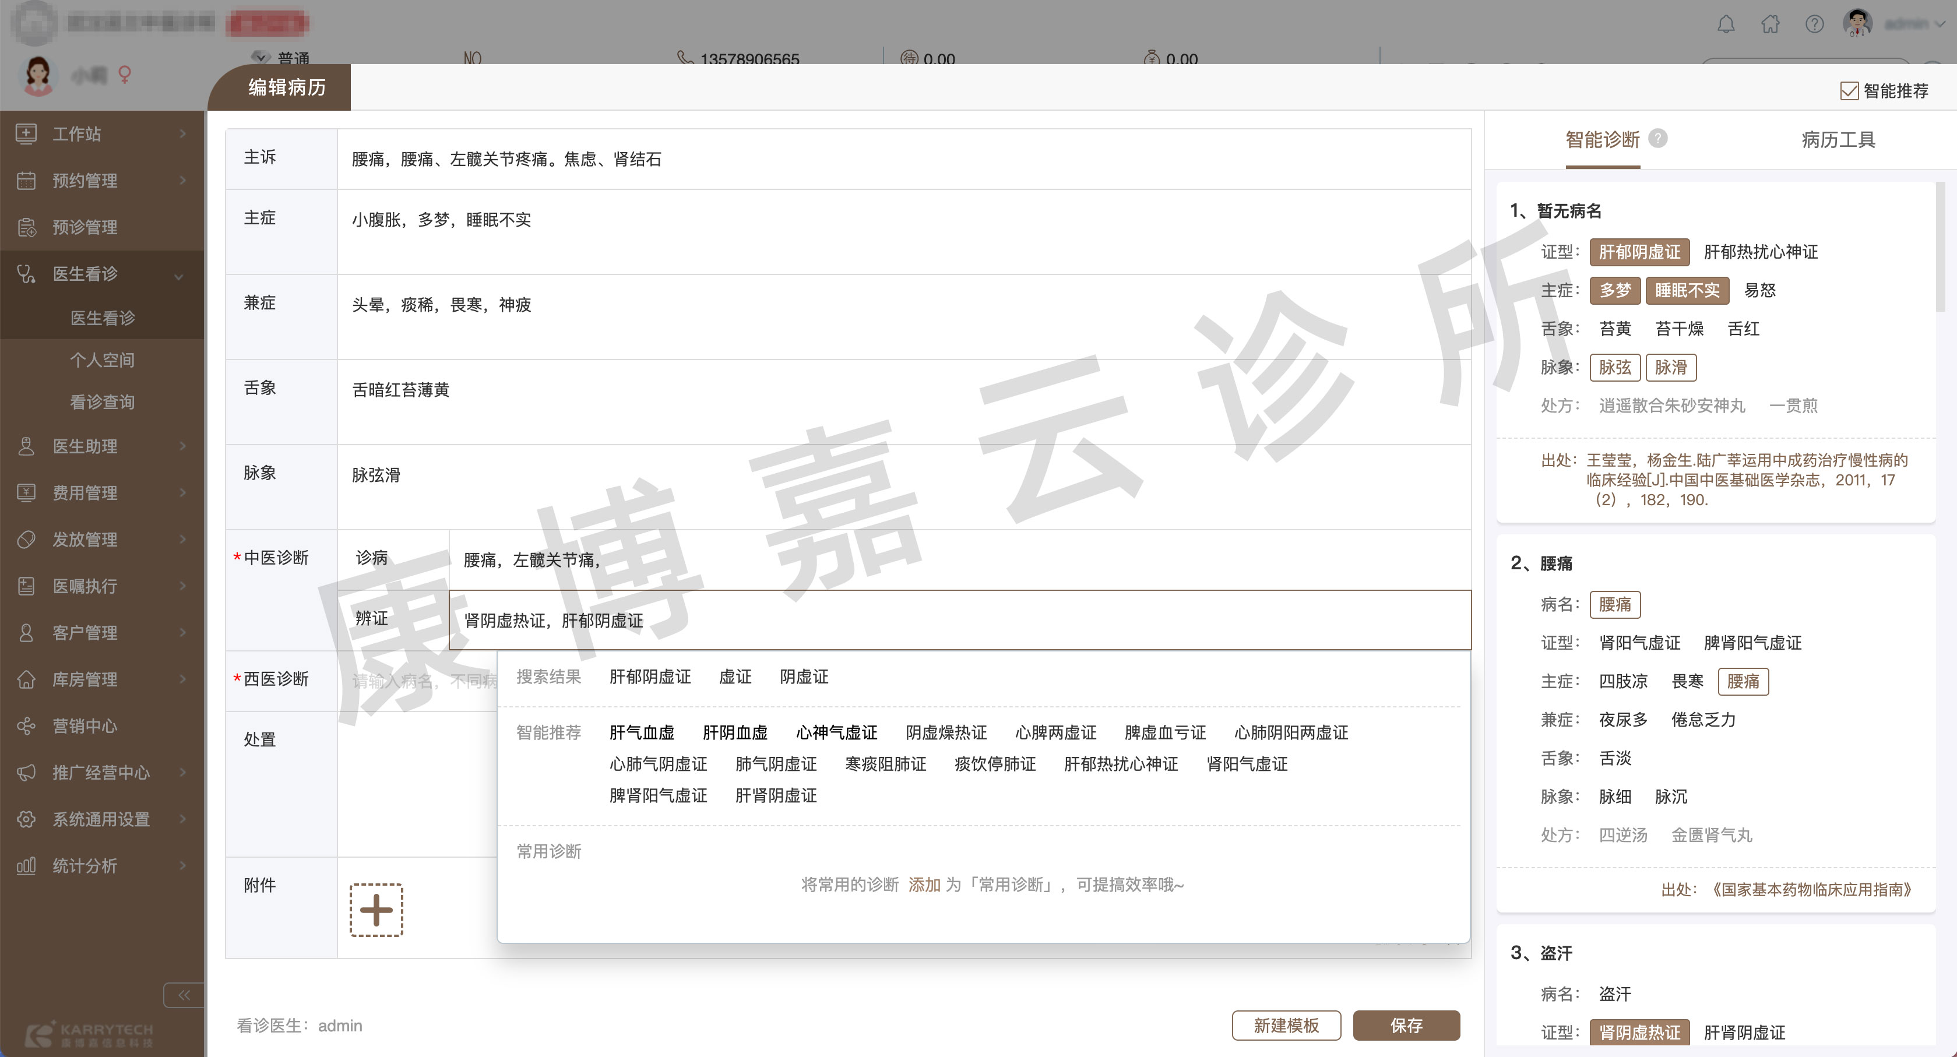Toggle the 肝郁阴虚证 syndrome tag
The image size is (1957, 1057).
[x=1639, y=252]
